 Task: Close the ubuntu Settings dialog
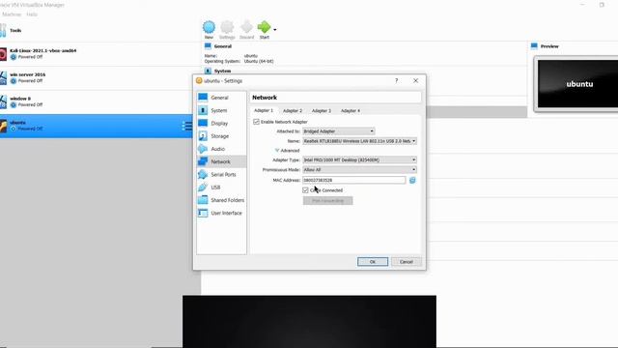point(415,80)
